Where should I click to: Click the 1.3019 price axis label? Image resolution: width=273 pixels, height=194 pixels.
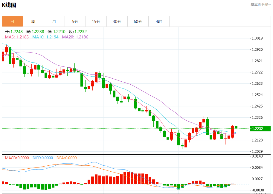(x=257, y=38)
